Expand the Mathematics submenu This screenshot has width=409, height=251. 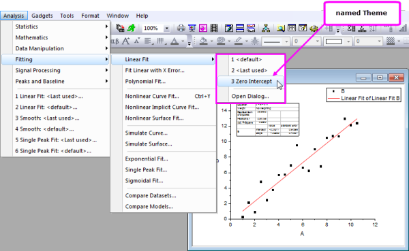coord(56,37)
